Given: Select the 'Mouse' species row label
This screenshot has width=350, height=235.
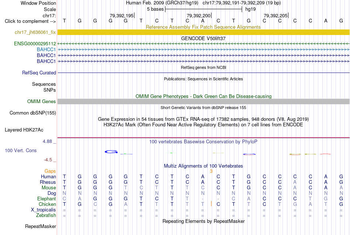Looking at the screenshot, I should [x=49, y=188].
